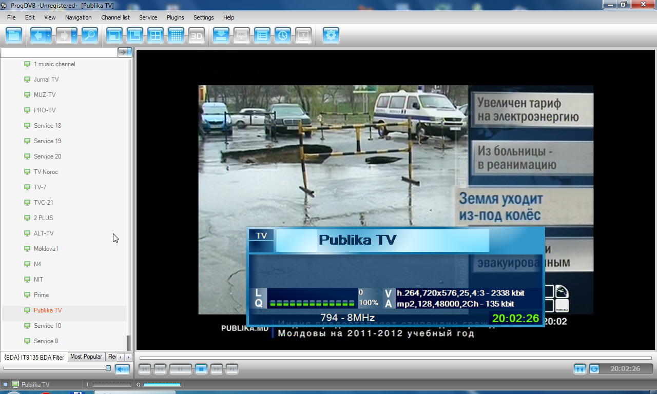Select the Service 10 channel
The image size is (657, 394).
click(47, 326)
